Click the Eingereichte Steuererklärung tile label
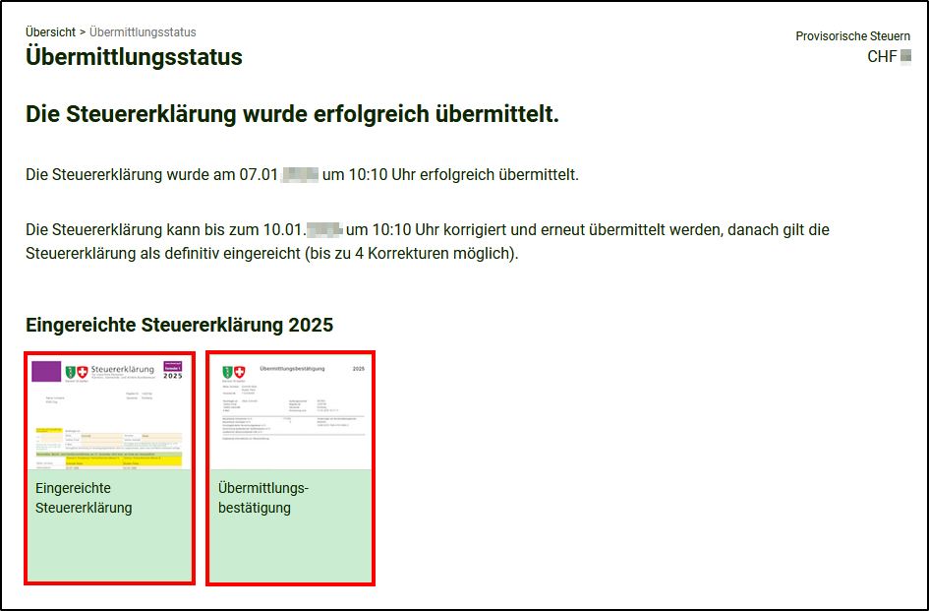Viewport: 929px width, 611px height. click(x=84, y=498)
